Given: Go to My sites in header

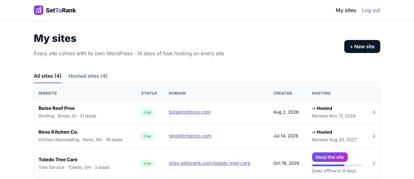Looking at the screenshot, I should point(346,10).
